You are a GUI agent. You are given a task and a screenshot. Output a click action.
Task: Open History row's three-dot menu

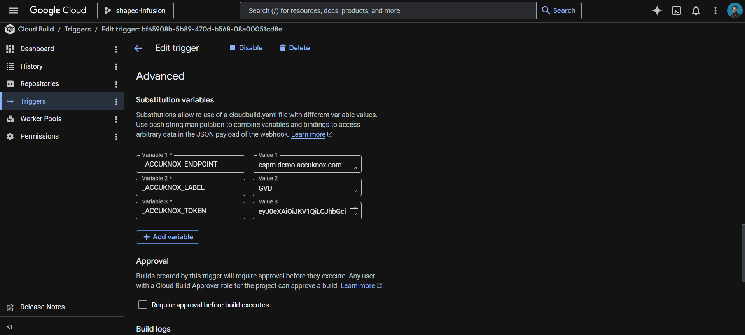click(116, 67)
